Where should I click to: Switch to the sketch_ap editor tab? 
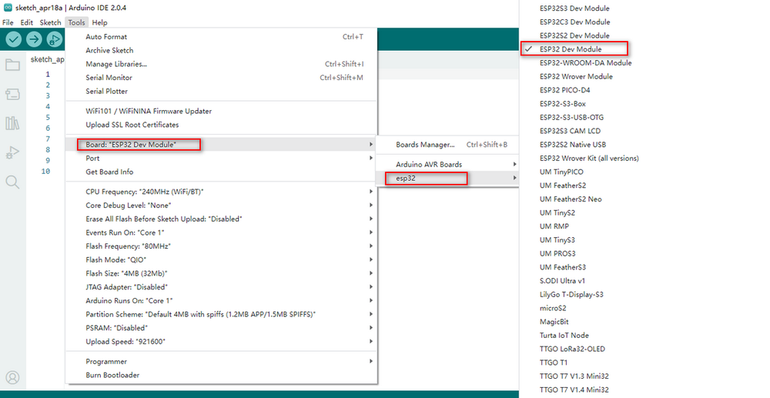tap(47, 59)
